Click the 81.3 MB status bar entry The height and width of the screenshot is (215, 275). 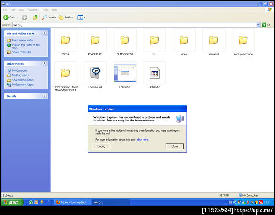tap(224, 195)
